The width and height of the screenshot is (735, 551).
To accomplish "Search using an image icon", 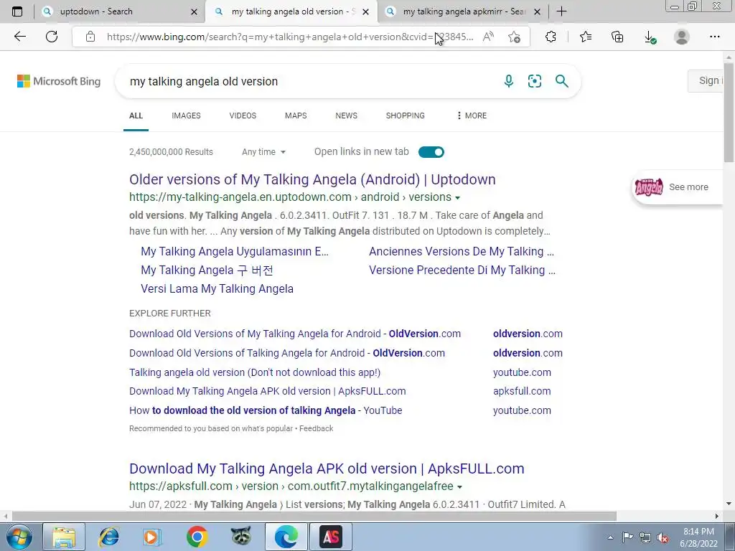I will click(534, 81).
